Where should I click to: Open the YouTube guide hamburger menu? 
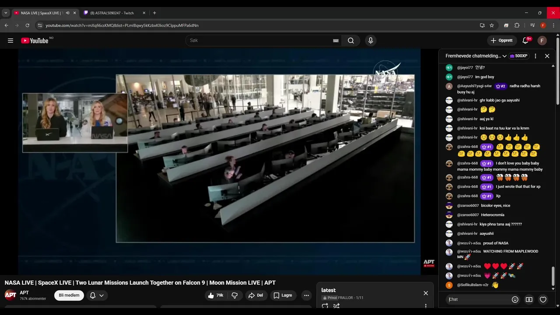pos(10,41)
